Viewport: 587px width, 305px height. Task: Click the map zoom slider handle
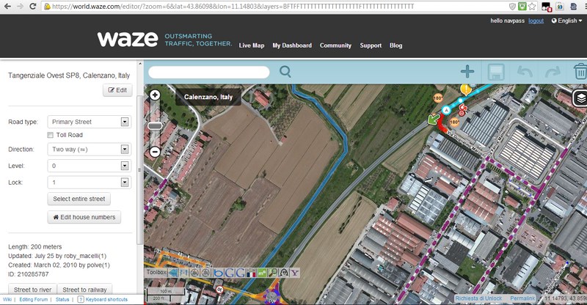click(155, 126)
